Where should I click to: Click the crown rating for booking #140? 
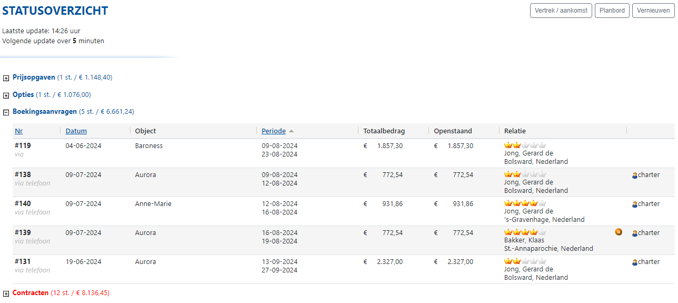tap(525, 203)
